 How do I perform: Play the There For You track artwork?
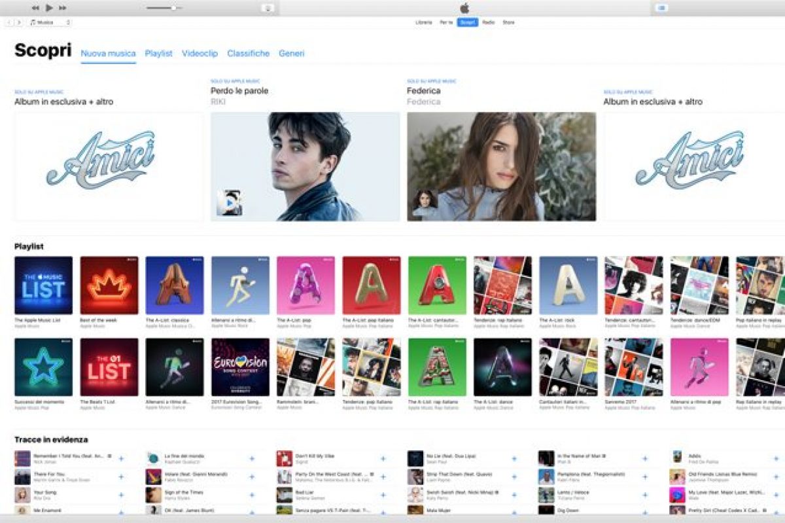(x=22, y=477)
